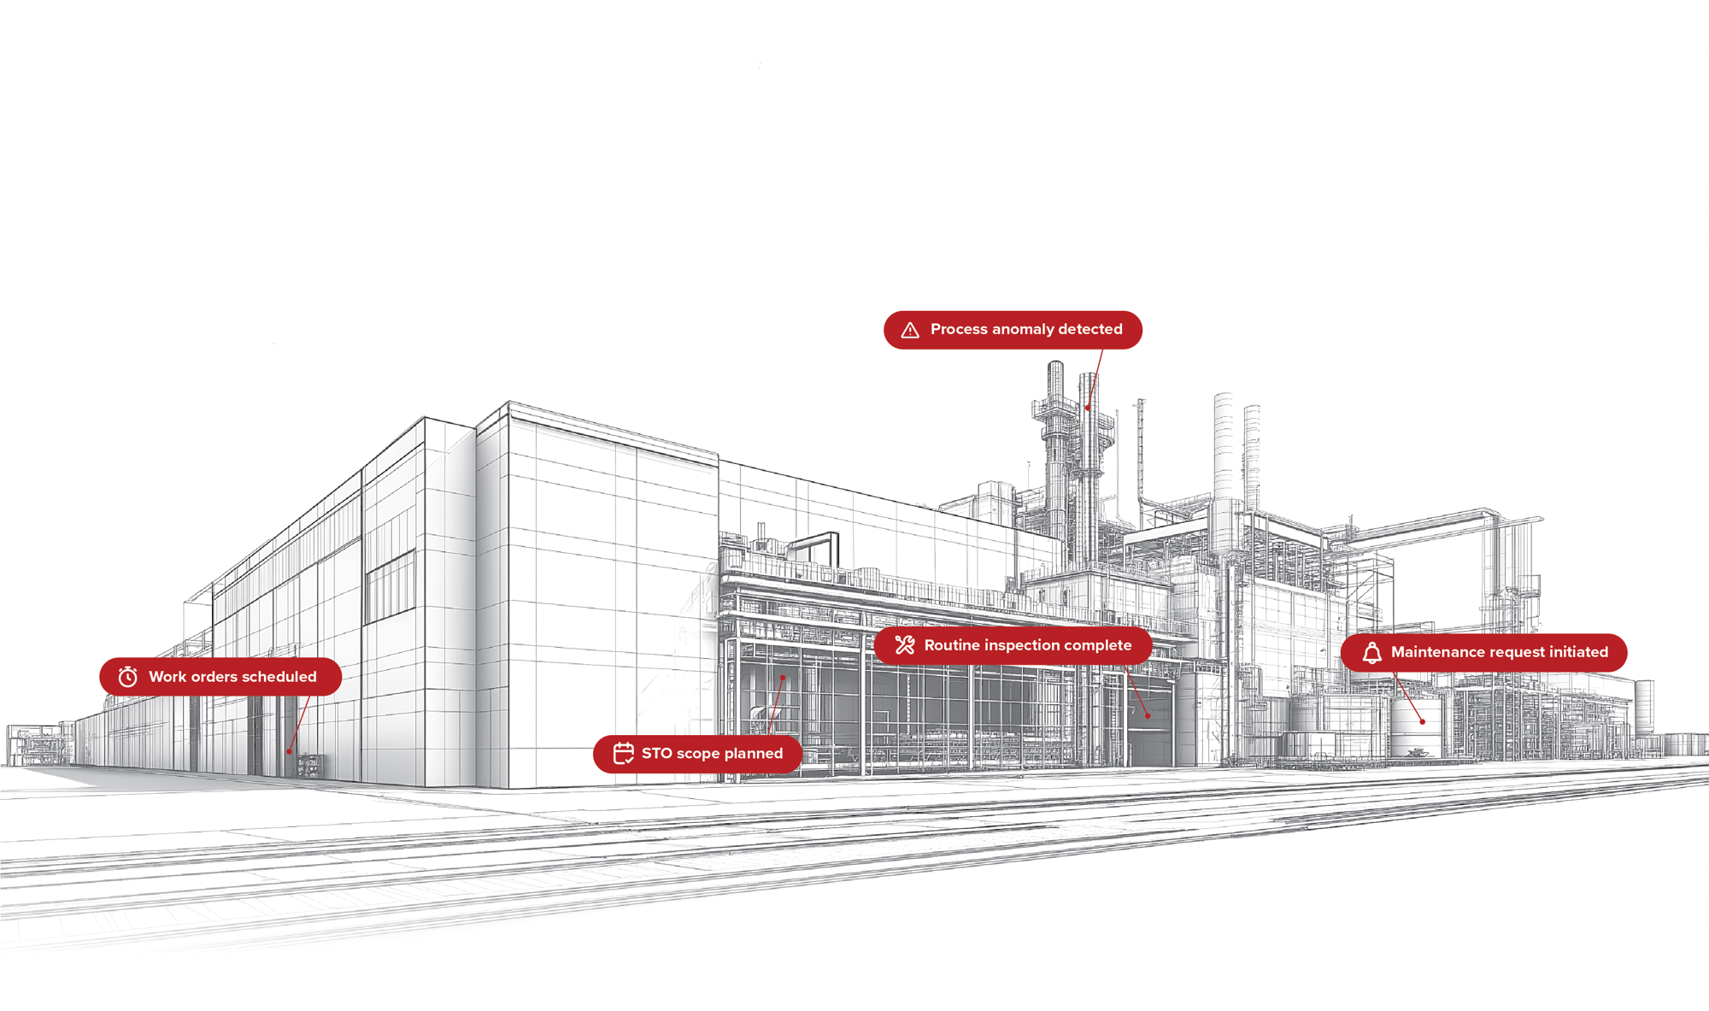
Task: Open the Maintenance request initiated callout
Action: [x=1483, y=652]
